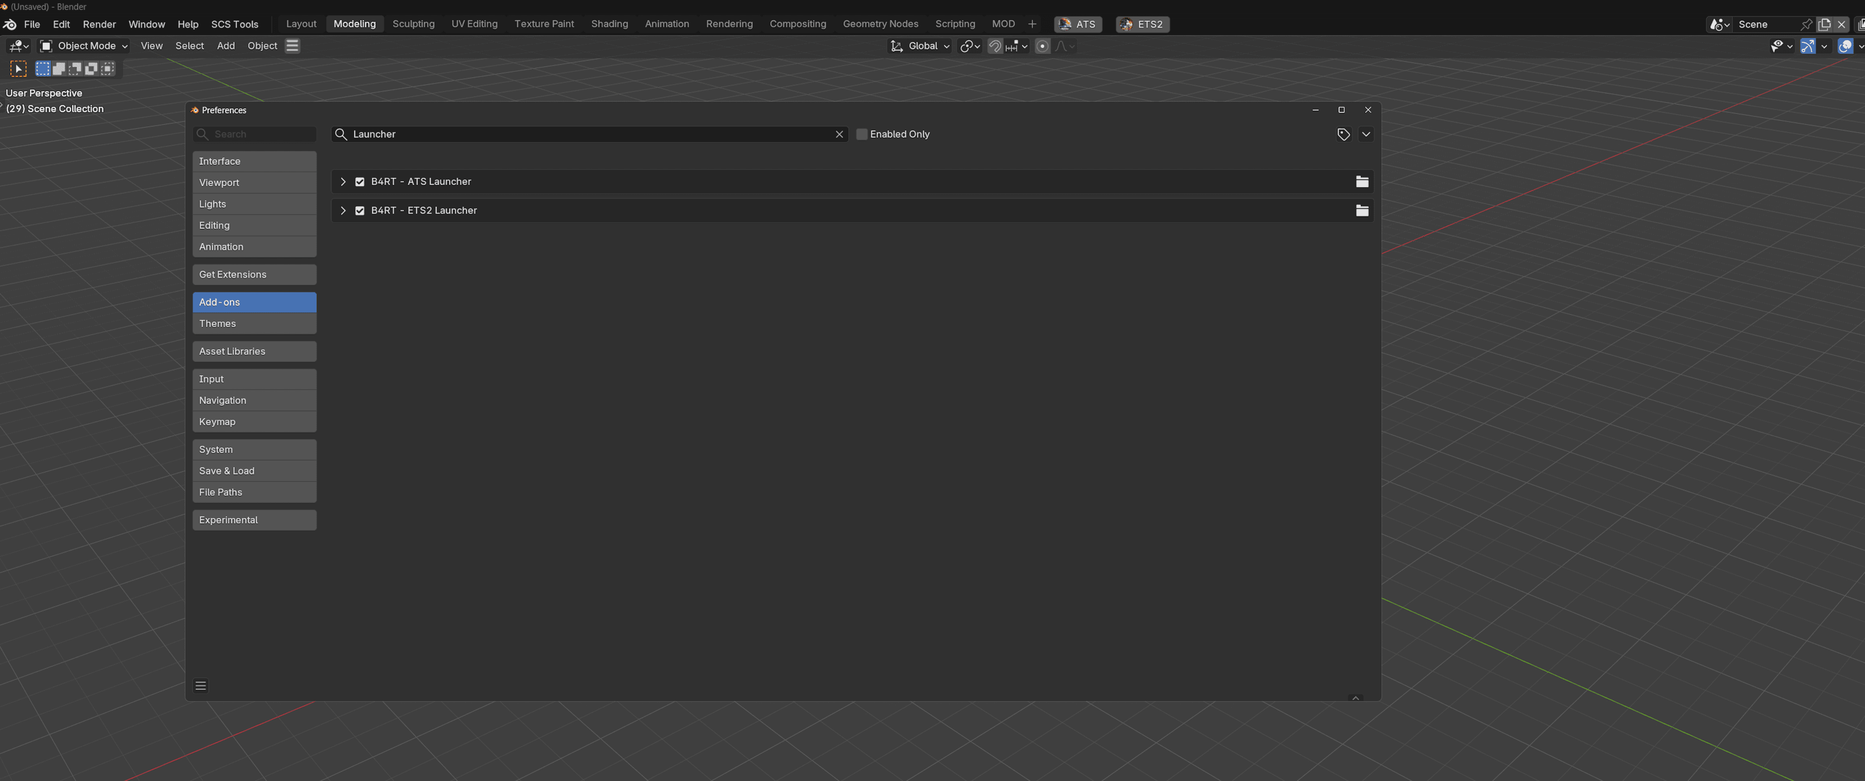
Task: Open the Global transform orientation dropdown
Action: pyautogui.click(x=919, y=46)
